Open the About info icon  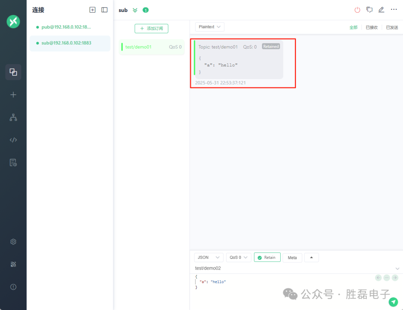pyautogui.click(x=13, y=287)
